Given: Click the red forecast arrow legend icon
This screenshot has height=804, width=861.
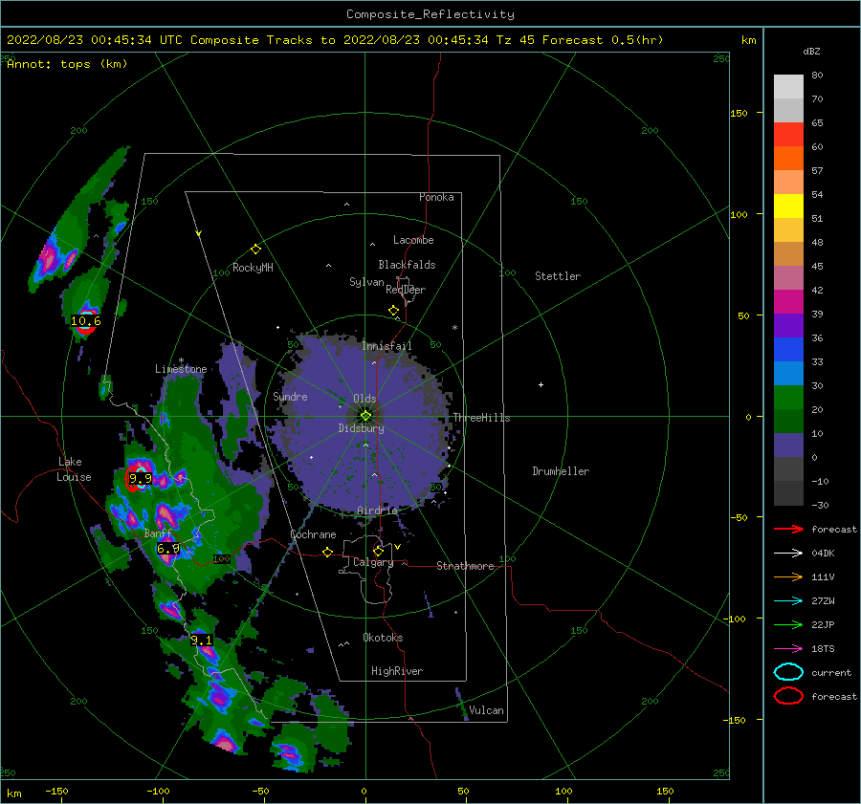Looking at the screenshot, I should click(x=788, y=529).
